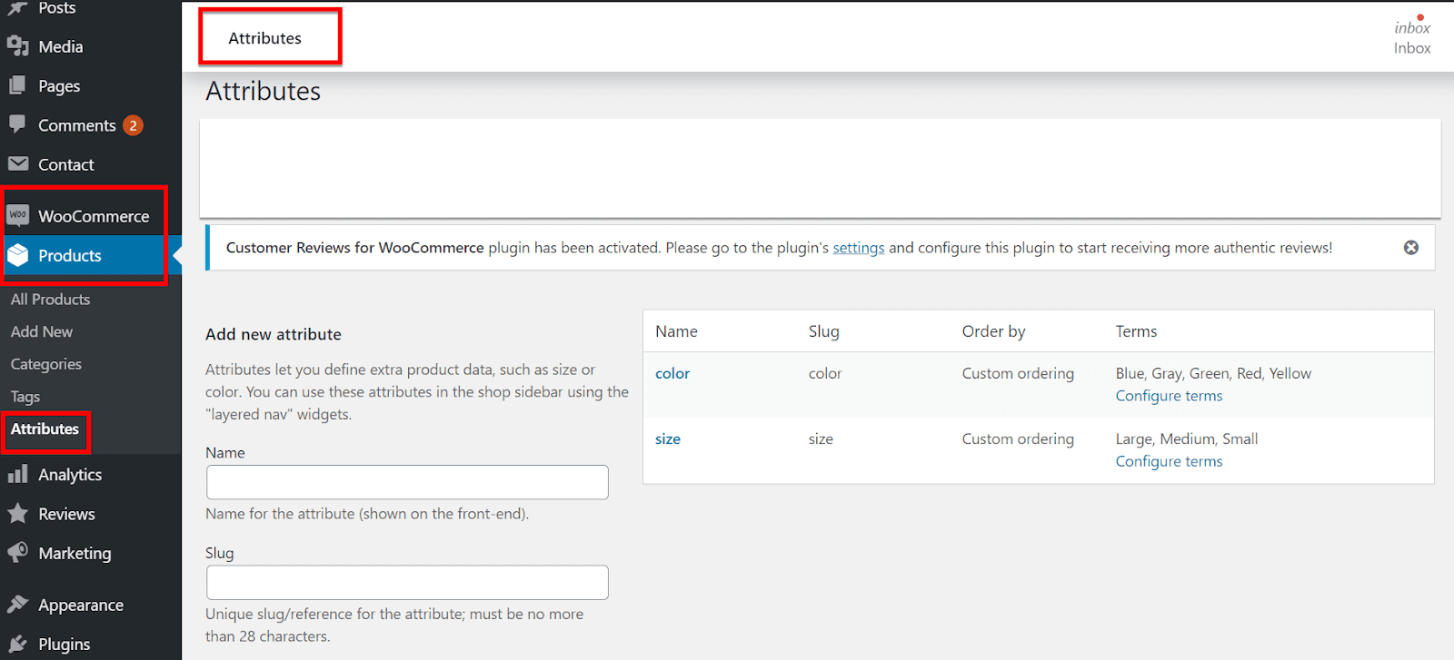Click the large Attributes page title
Image resolution: width=1454 pixels, height=660 pixels.
(x=264, y=91)
